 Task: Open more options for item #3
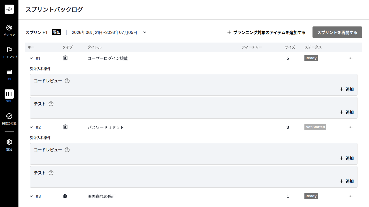click(351, 196)
